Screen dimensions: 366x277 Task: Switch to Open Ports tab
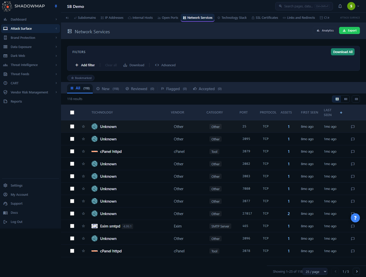(168, 18)
